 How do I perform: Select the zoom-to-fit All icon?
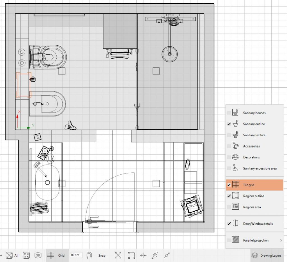point(9,255)
